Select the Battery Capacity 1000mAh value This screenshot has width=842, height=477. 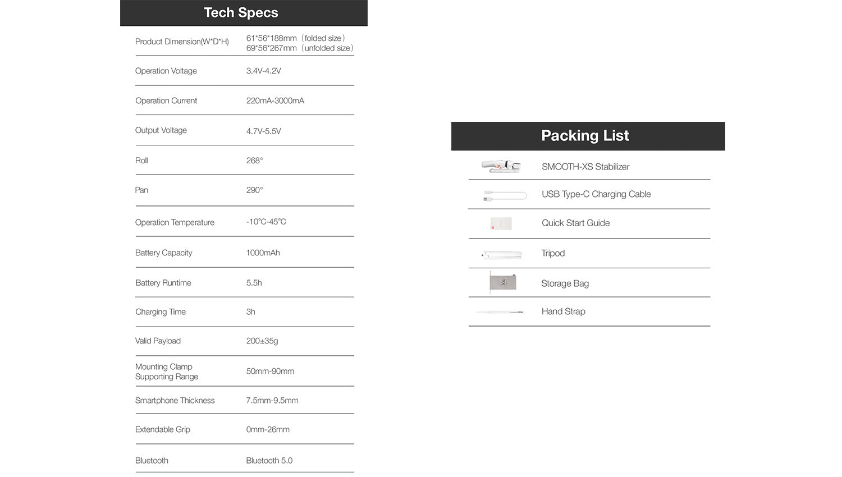pyautogui.click(x=263, y=253)
